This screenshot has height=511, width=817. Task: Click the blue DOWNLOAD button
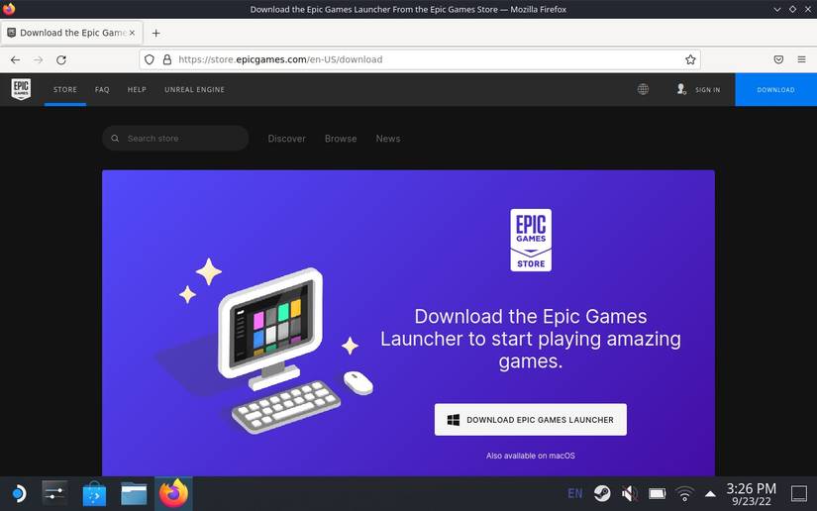point(775,89)
